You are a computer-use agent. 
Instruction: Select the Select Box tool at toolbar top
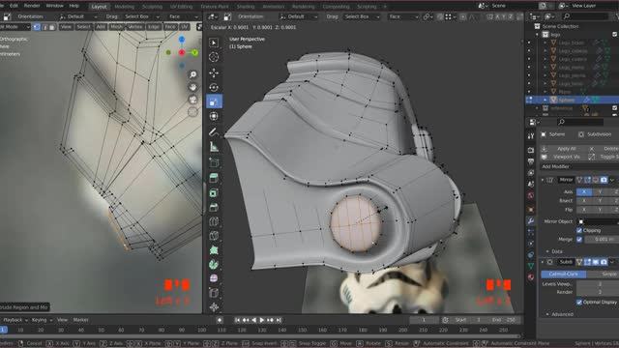coord(214,43)
